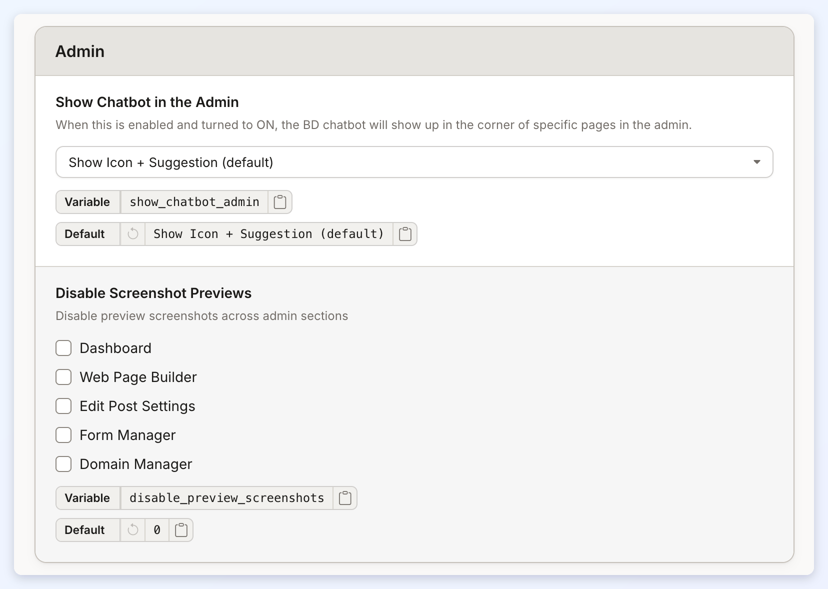Viewport: 828px width, 589px height.
Task: Open the Show Chatbot in the Admin dropdown
Action: click(414, 162)
